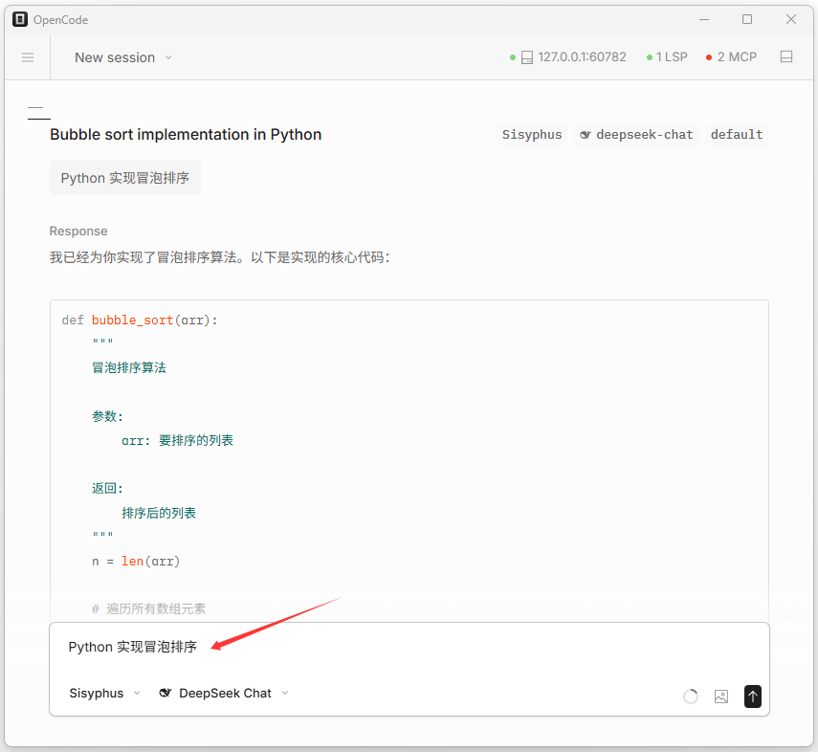The height and width of the screenshot is (752, 818).
Task: Attach an image using the picture icon
Action: (721, 697)
